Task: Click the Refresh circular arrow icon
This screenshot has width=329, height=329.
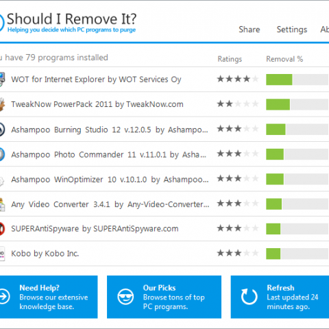Action: 249,297
